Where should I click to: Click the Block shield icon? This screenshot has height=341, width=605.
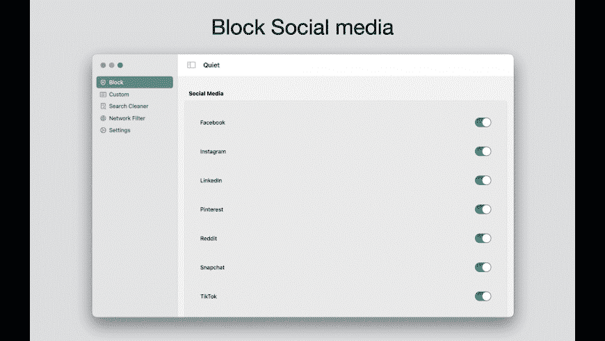[103, 82]
